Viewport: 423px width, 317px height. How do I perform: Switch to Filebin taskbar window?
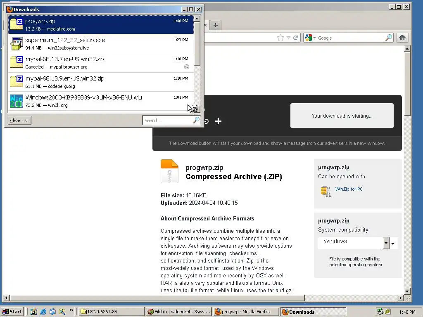178,312
